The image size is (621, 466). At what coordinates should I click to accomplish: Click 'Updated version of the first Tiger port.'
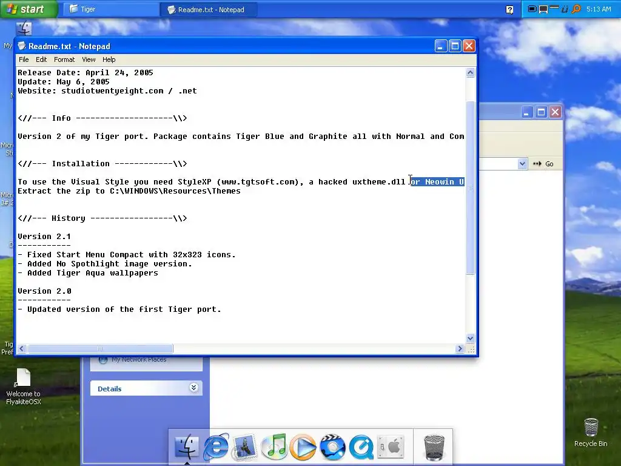click(x=119, y=309)
